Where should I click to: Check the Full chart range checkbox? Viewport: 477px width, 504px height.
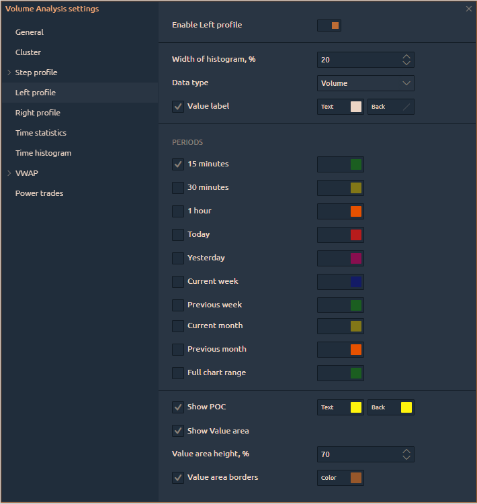pos(178,372)
